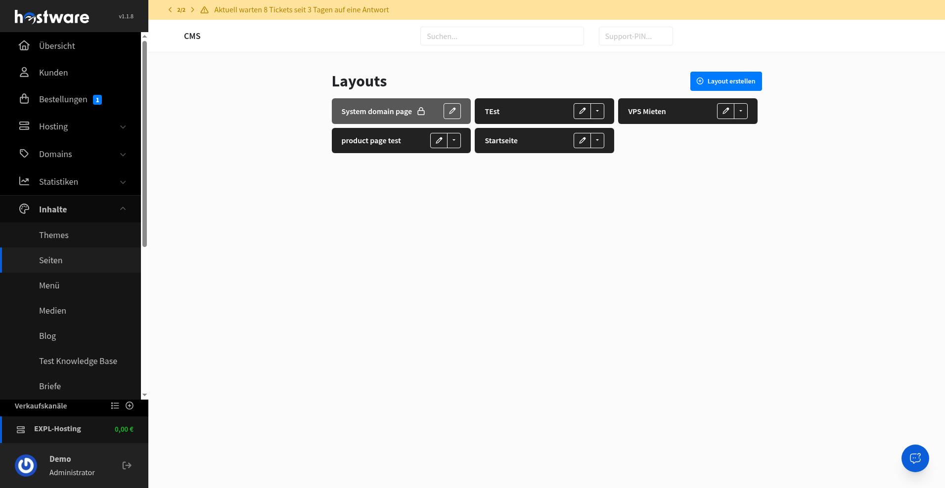Image resolution: width=945 pixels, height=488 pixels.
Task: Click the ticket waiting notification text
Action: tap(302, 10)
